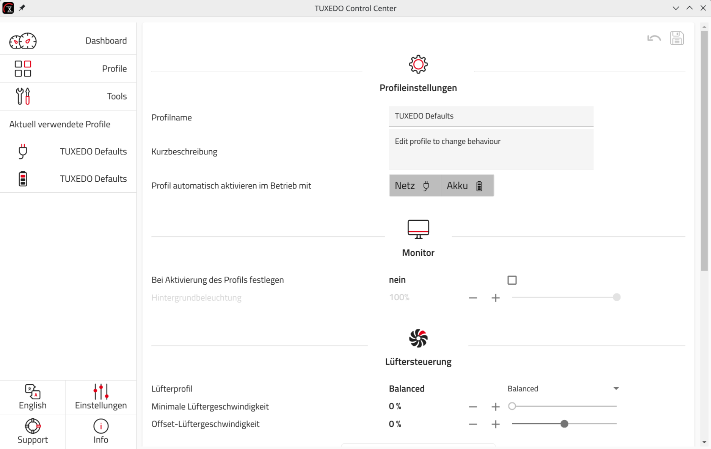Open the Tools wrench and screwdriver icon
This screenshot has width=711, height=449.
pyautogui.click(x=23, y=96)
